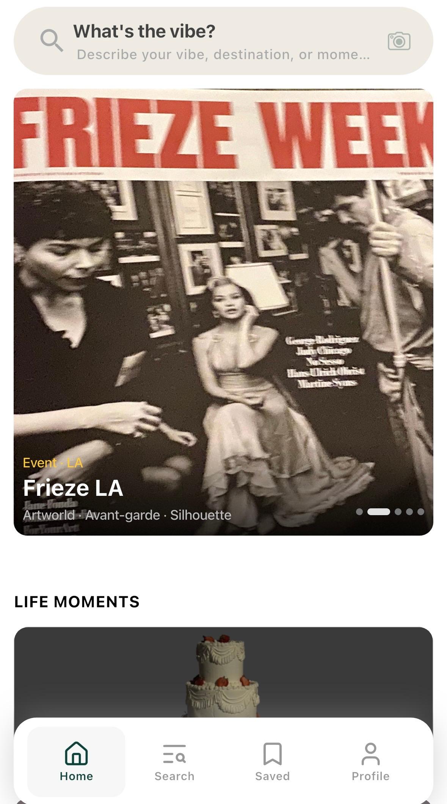Switch to the Profile tab label

[370, 776]
